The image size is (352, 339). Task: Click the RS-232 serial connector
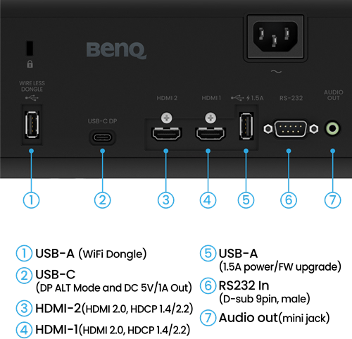(x=291, y=129)
